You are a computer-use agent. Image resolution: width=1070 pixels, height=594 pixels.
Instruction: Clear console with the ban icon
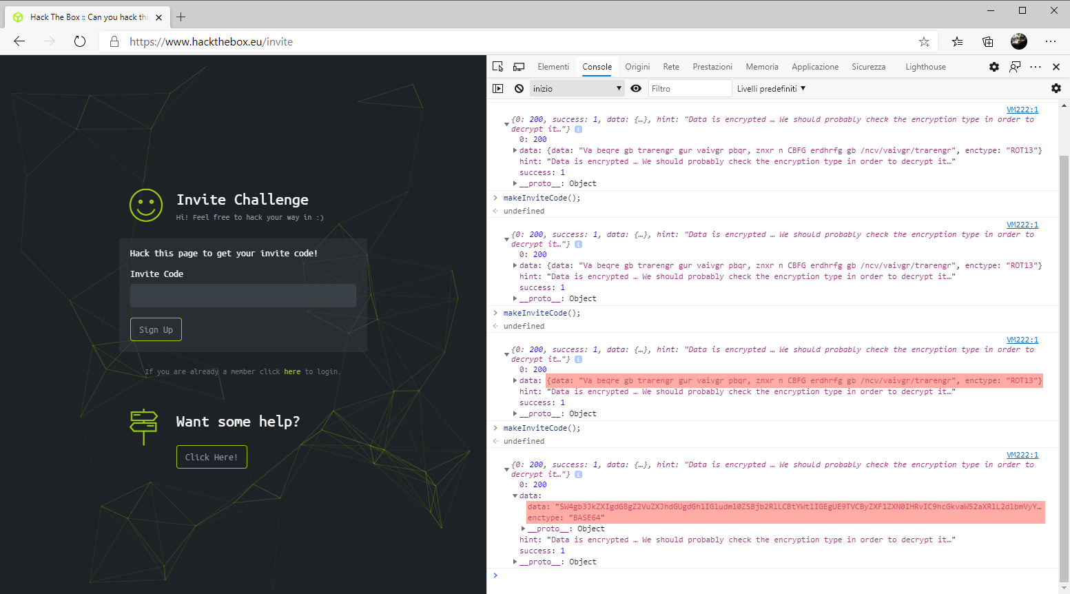519,89
